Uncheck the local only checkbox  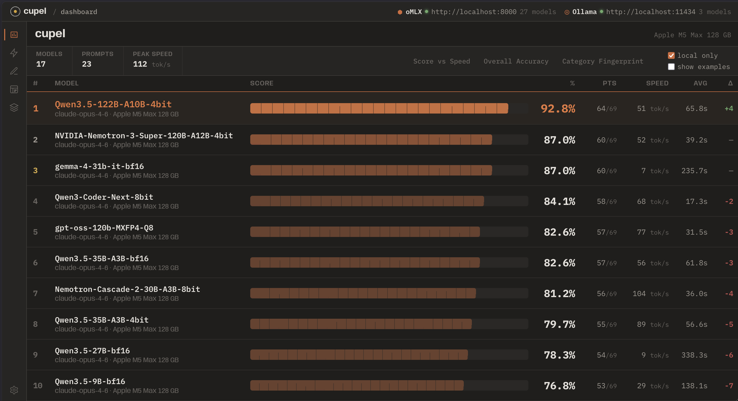point(671,55)
